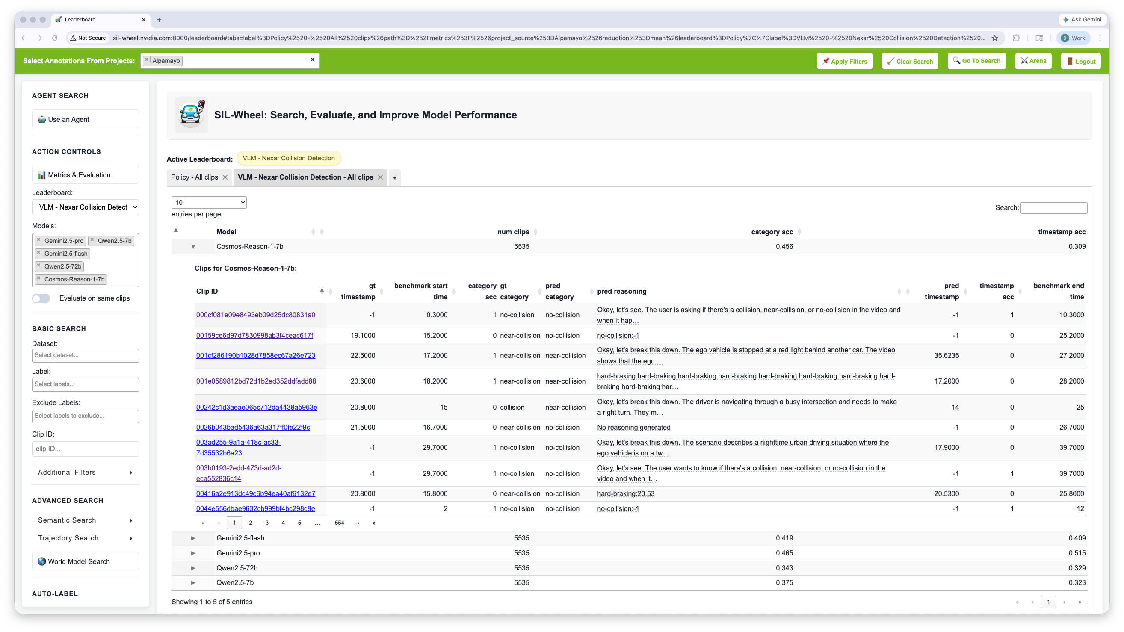
Task: Click the browser forward arrow
Action: (x=39, y=38)
